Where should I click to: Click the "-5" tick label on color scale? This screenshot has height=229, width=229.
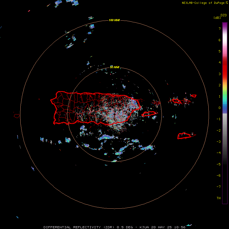(x=219, y=164)
